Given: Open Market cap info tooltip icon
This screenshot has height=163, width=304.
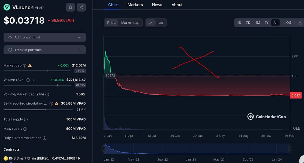Looking at the screenshot, I should click(25, 66).
